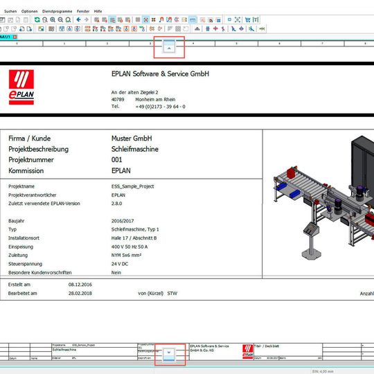
Task: Toggle the highlighted blue ruler icon
Action: 193,20
